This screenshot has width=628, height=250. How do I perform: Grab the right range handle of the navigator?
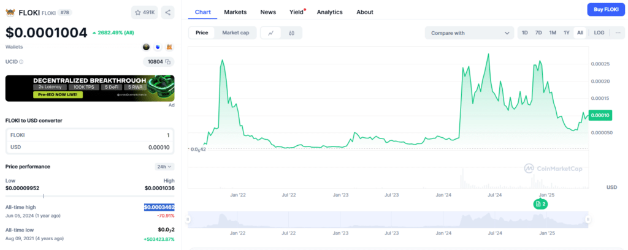tap(588, 219)
